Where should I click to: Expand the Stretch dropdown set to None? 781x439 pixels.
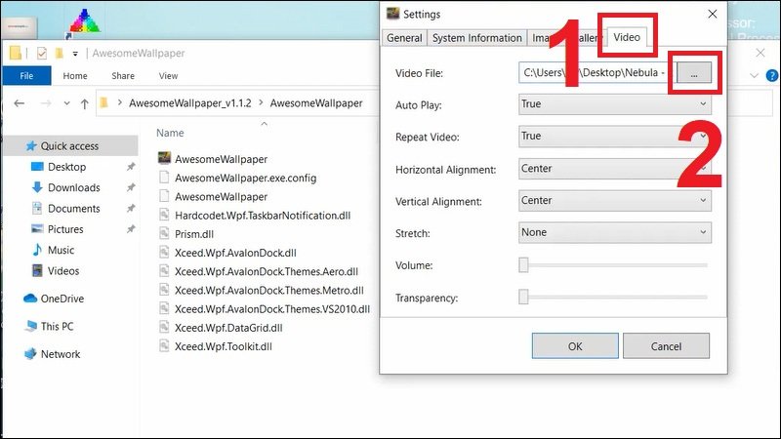point(614,233)
